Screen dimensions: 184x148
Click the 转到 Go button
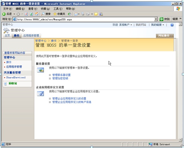coord(165,19)
